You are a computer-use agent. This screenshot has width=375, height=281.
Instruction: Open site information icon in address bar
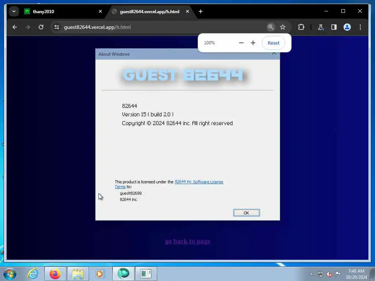coord(57,27)
